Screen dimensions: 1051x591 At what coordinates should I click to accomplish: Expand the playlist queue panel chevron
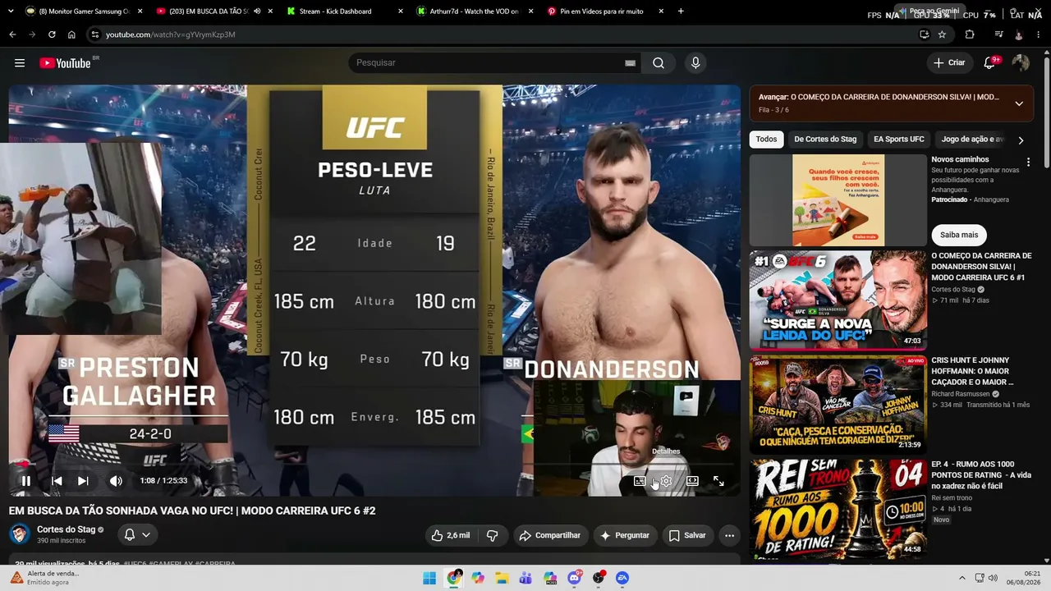click(1019, 103)
